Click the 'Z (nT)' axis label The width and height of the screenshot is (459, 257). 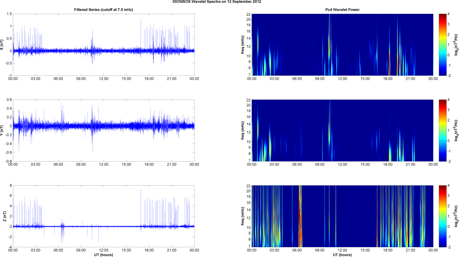click(x=5, y=216)
